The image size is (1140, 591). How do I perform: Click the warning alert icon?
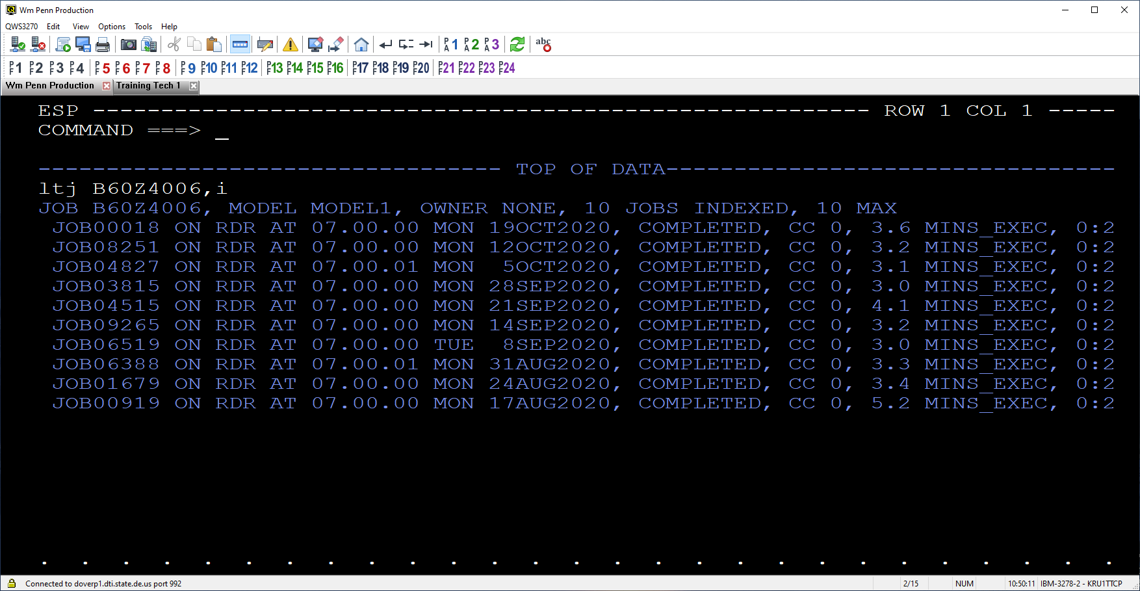291,44
